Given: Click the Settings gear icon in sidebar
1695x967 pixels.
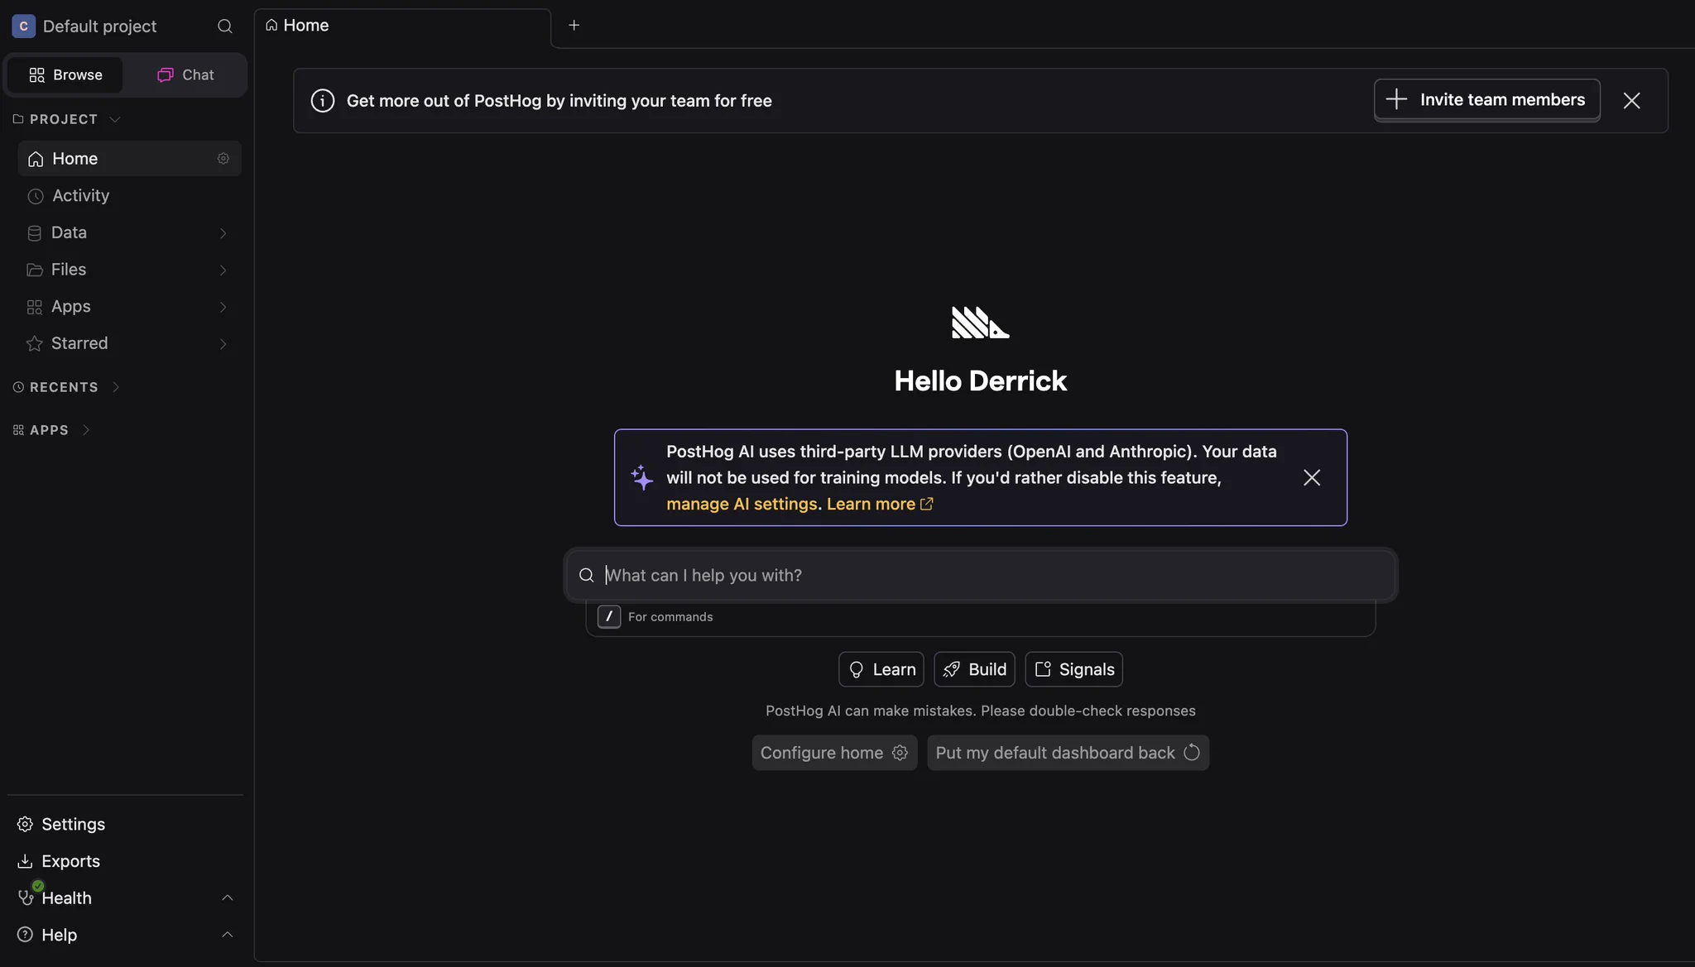Looking at the screenshot, I should (x=25, y=825).
